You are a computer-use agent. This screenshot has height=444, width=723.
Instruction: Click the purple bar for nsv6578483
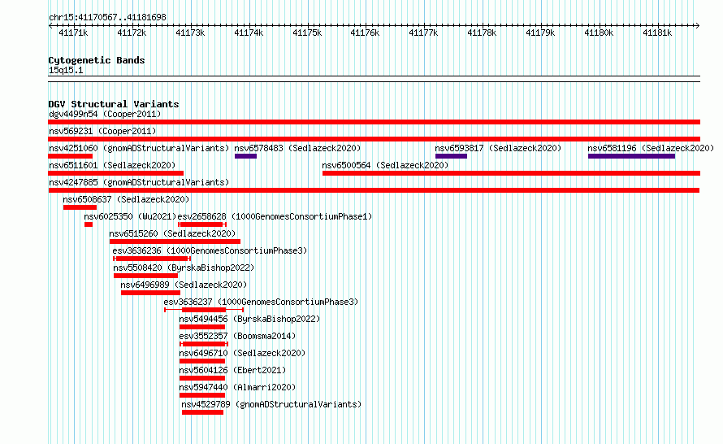click(x=245, y=156)
